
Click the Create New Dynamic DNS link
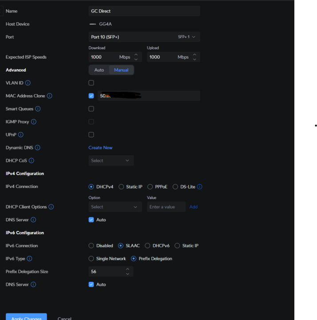pyautogui.click(x=100, y=148)
